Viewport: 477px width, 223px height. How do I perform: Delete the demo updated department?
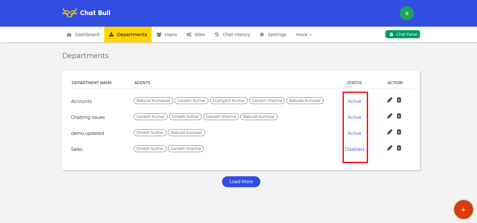(399, 132)
